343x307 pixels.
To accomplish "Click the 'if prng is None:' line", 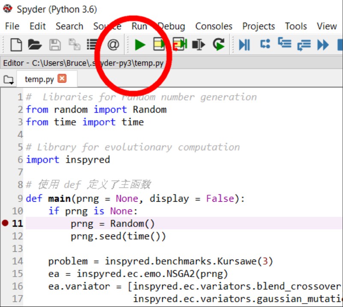I will point(93,211).
